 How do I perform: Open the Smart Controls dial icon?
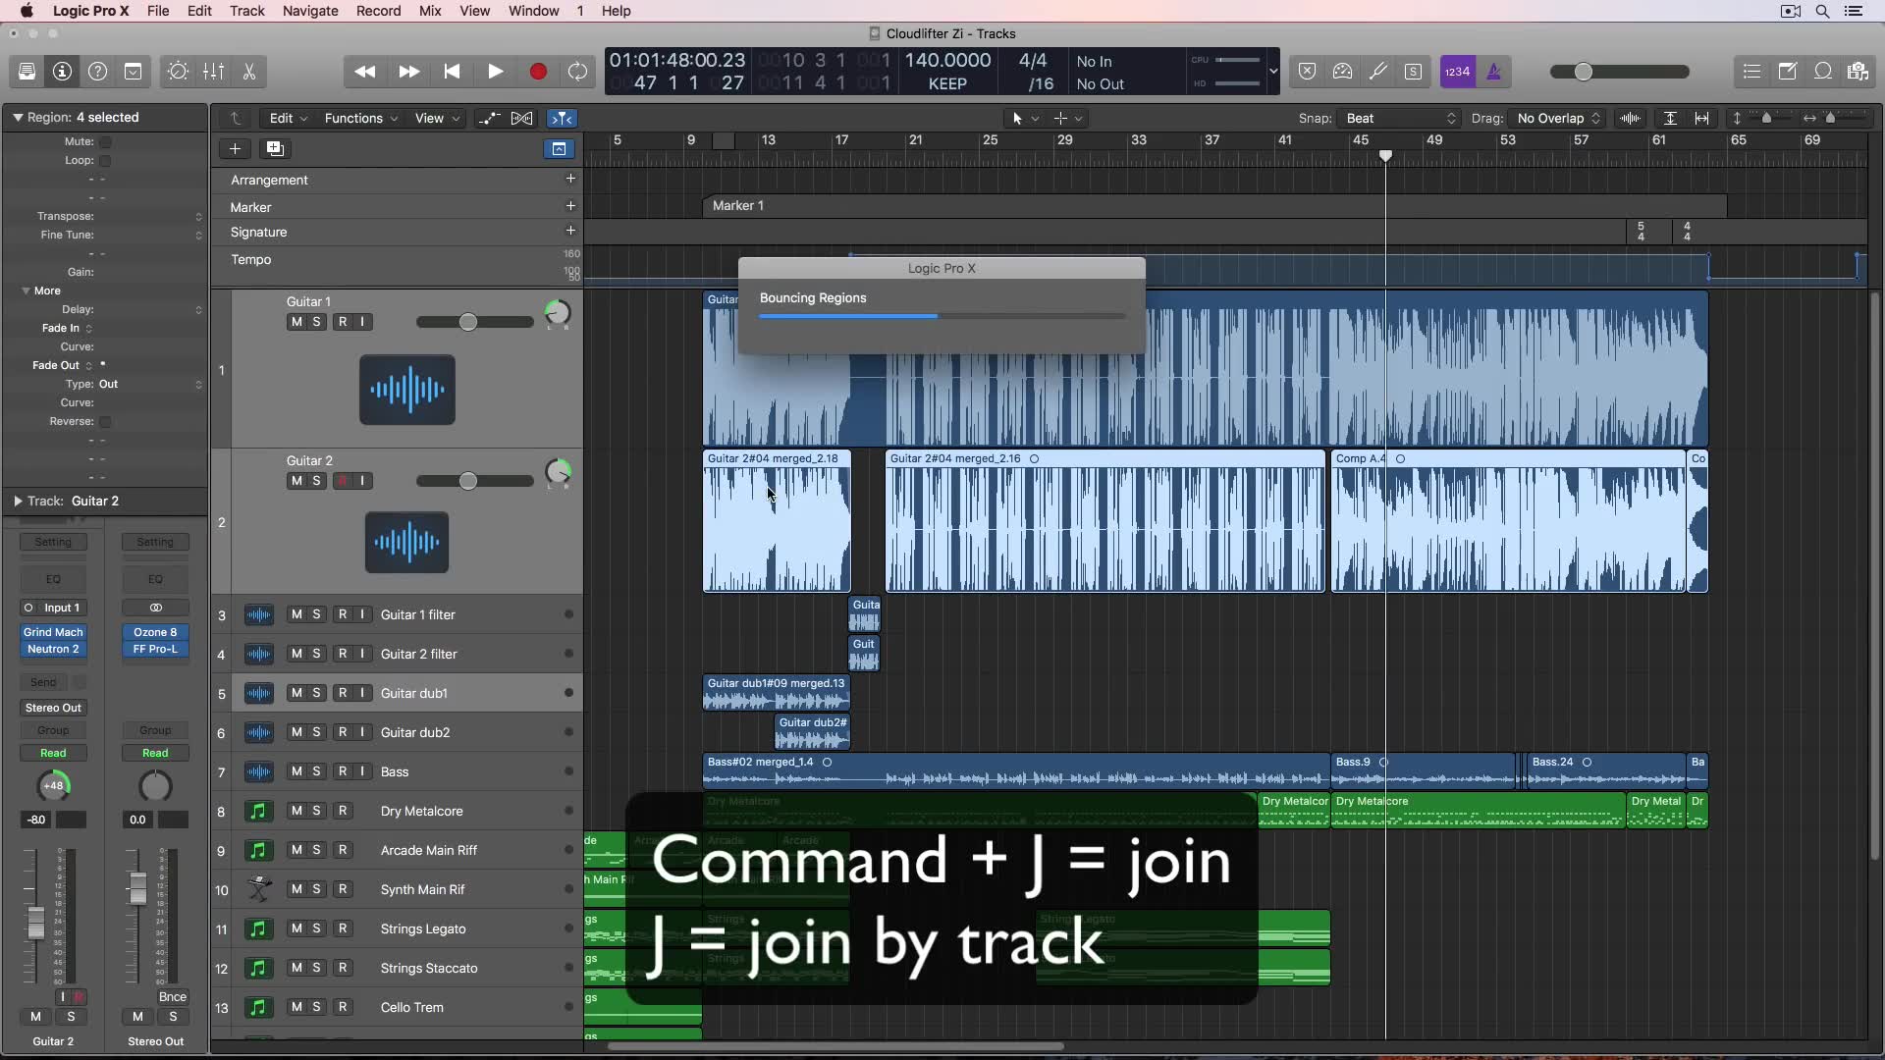click(x=178, y=72)
